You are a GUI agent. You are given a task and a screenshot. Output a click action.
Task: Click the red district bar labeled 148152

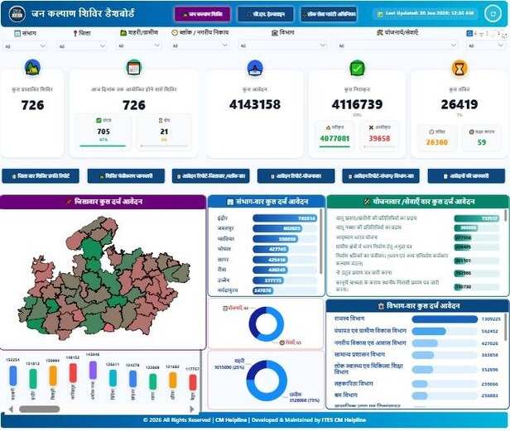coord(73,373)
